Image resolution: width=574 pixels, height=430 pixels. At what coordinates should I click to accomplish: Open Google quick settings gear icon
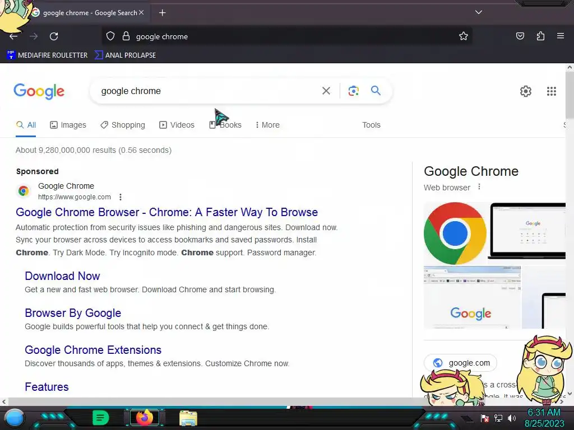click(526, 91)
